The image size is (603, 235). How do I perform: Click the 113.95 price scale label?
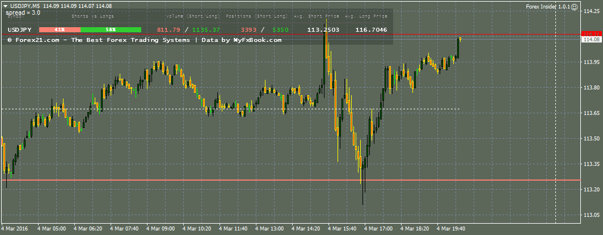pyautogui.click(x=592, y=62)
